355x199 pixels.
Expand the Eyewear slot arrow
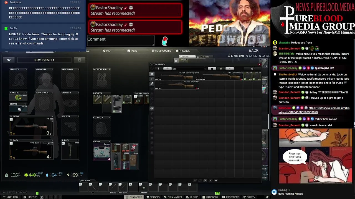coord(78,93)
